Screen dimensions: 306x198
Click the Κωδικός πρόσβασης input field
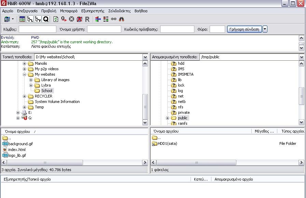click(177, 29)
